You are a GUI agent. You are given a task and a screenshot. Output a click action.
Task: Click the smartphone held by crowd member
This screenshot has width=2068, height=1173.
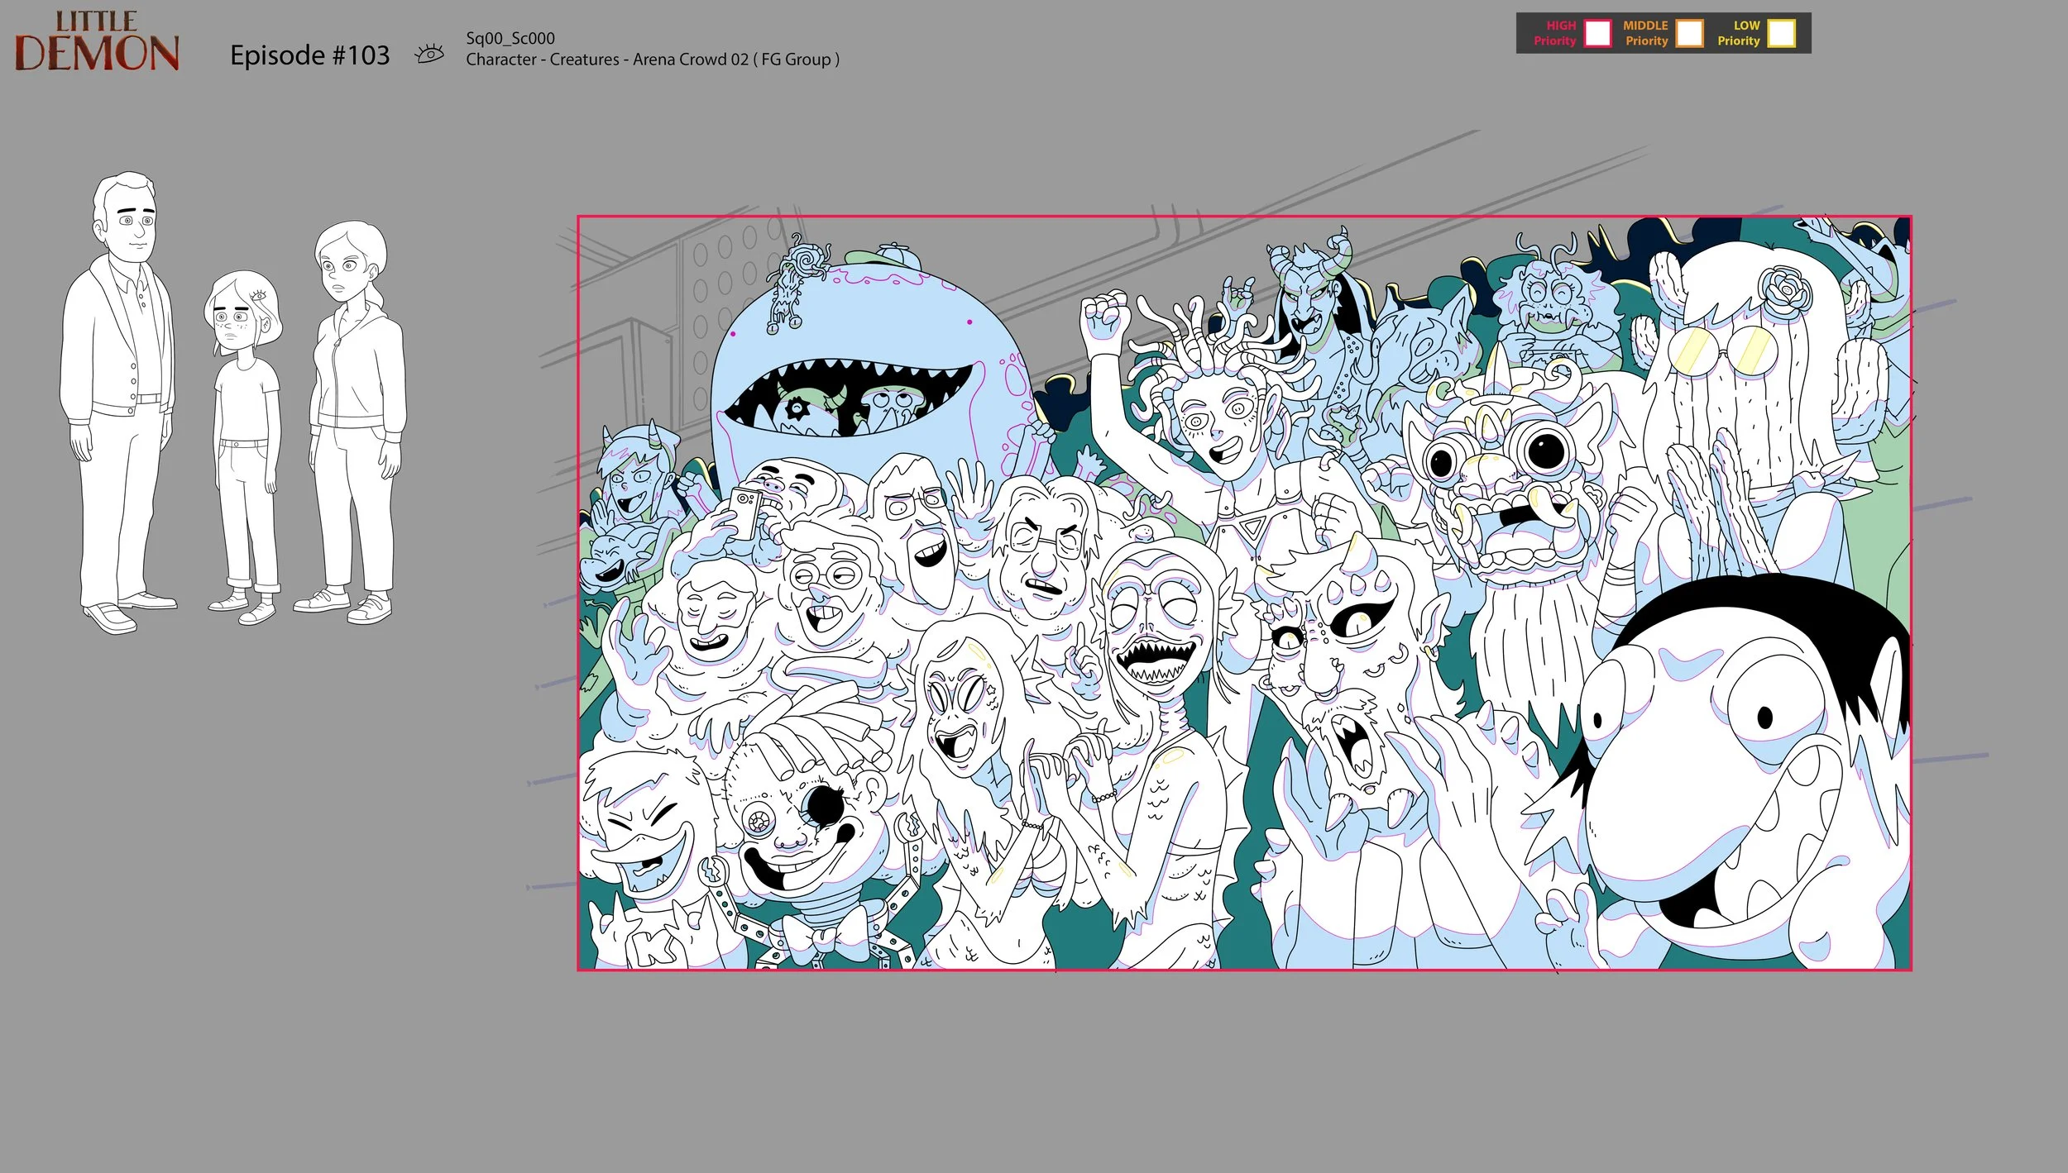pos(746,513)
